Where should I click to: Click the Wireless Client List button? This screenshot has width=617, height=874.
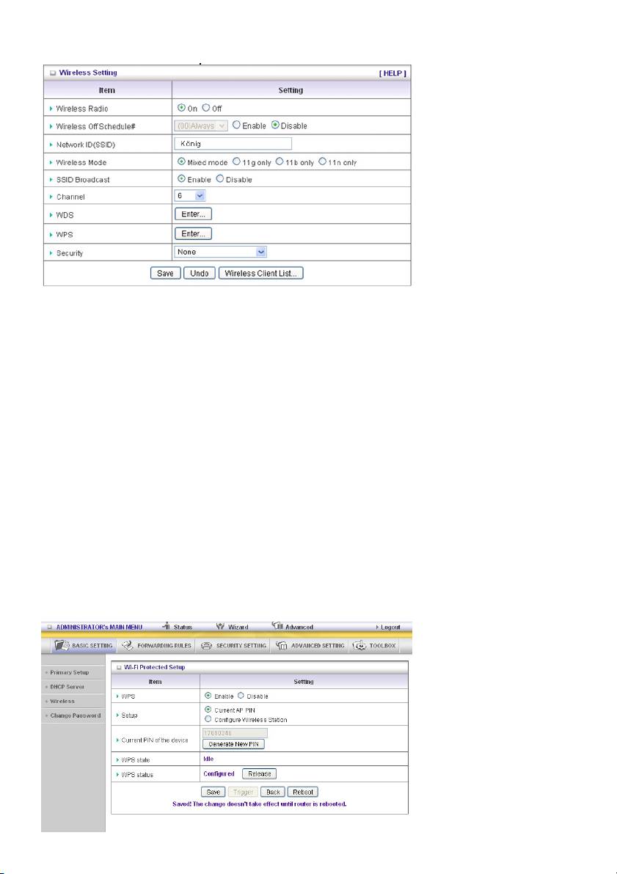pos(260,273)
